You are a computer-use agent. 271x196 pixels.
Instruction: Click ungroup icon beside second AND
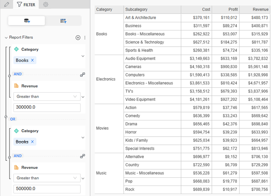coord(83,156)
